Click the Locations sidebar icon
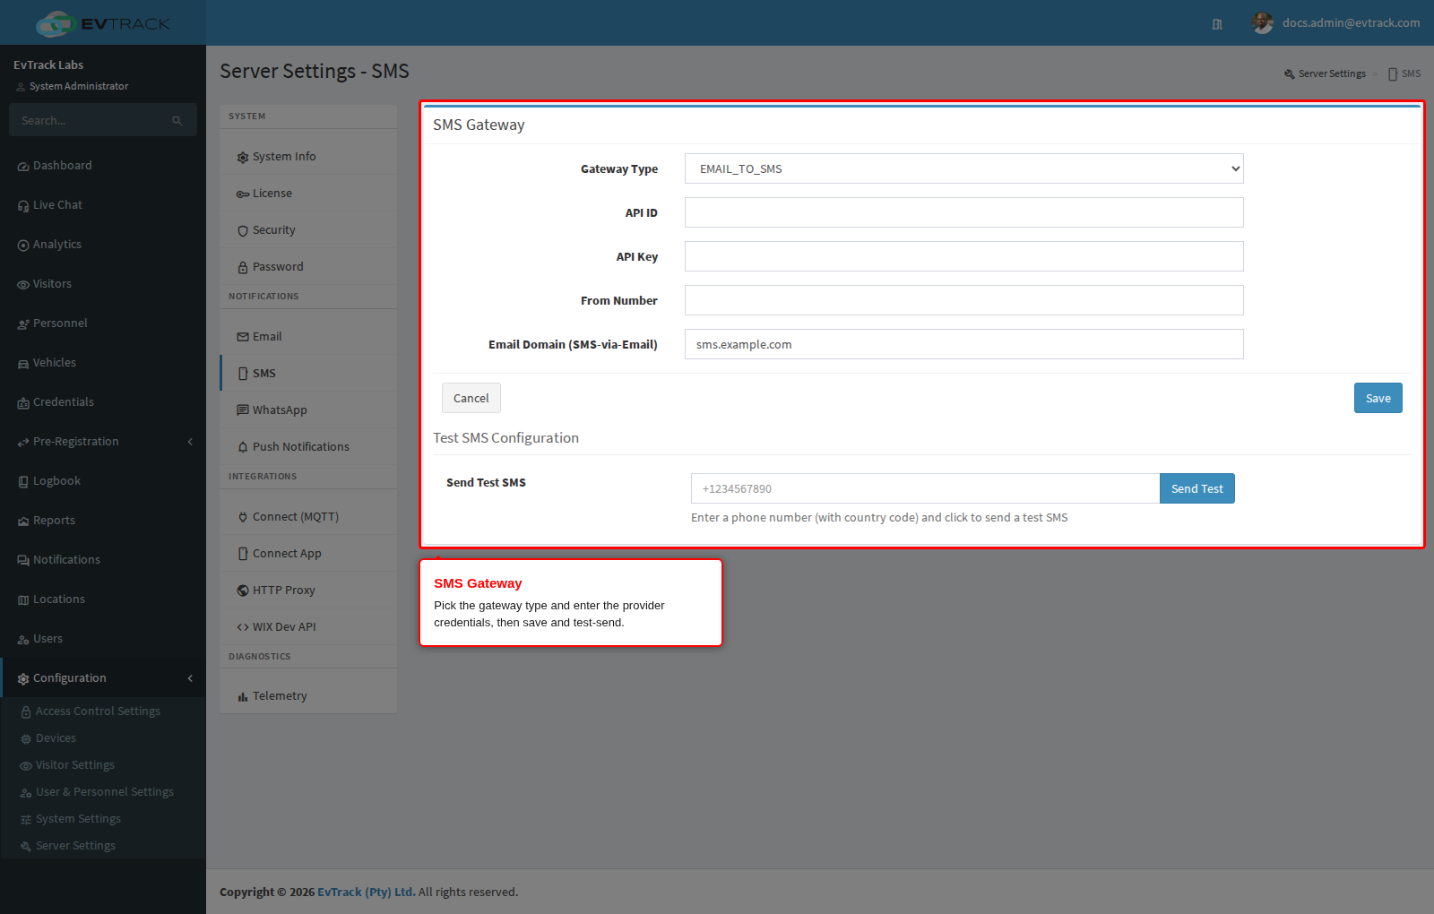This screenshot has height=914, width=1434. tap(23, 600)
